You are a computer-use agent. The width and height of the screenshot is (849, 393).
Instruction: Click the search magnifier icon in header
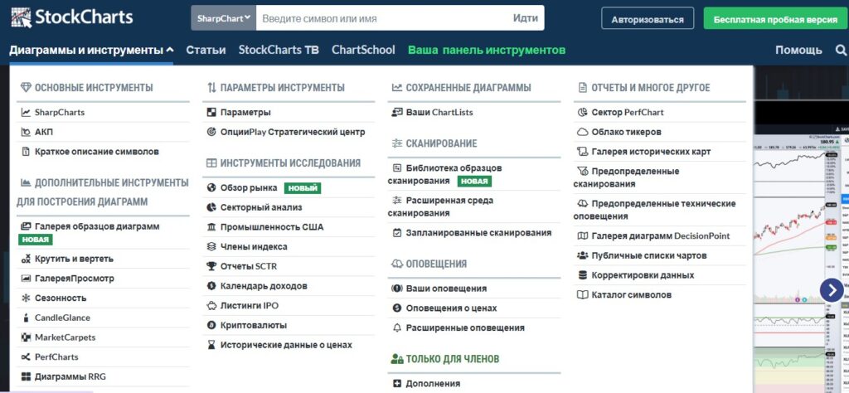coord(841,51)
